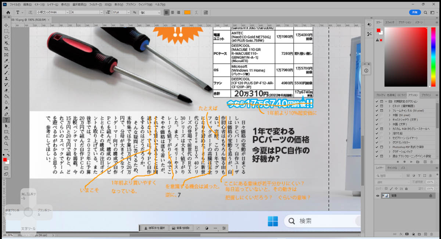Click the Windows Start button in canvas
Screen dimensions: 441x239
point(273,221)
